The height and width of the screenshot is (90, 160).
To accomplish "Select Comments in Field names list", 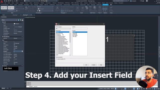I will (58, 34).
